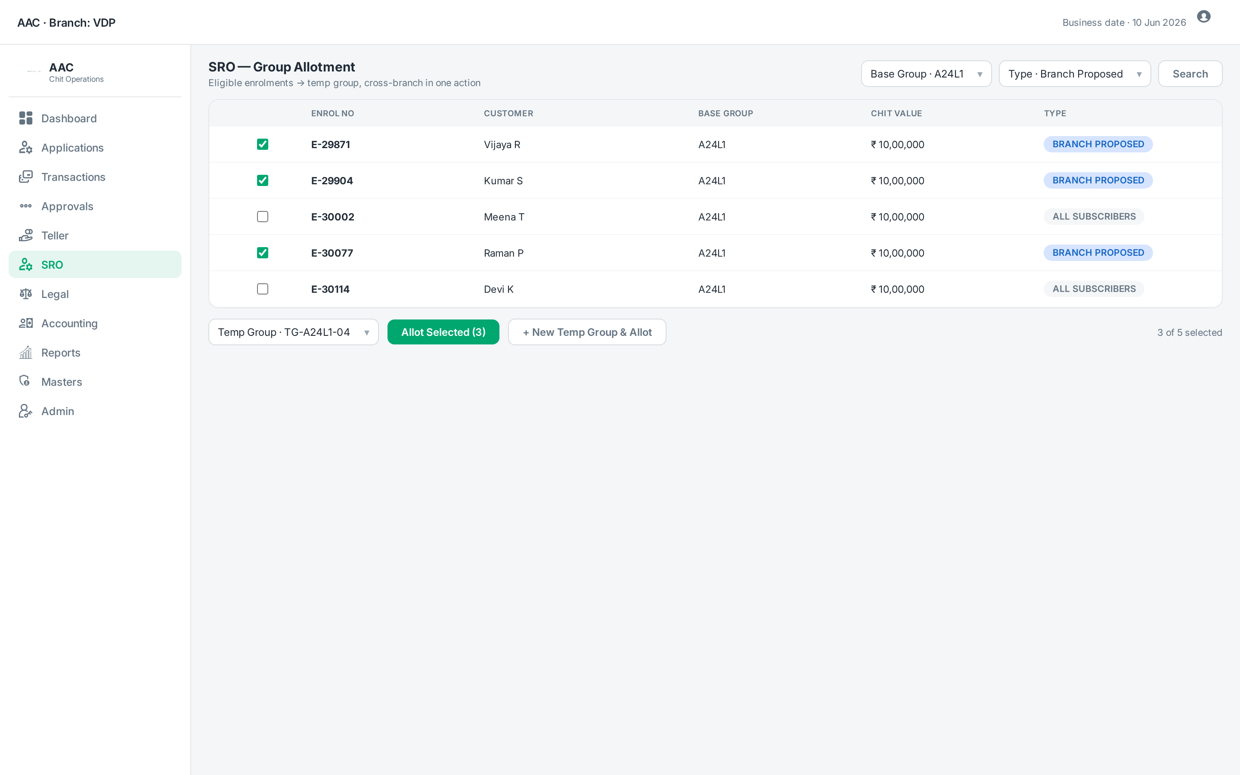Click enrolment number E-29904
The image size is (1240, 775).
(x=332, y=180)
